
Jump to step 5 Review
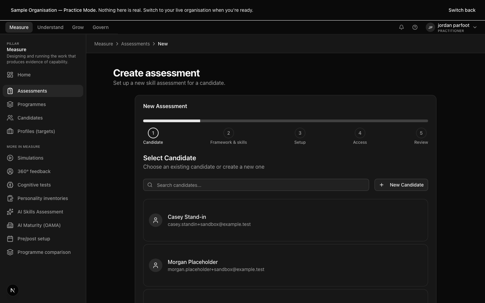click(421, 136)
